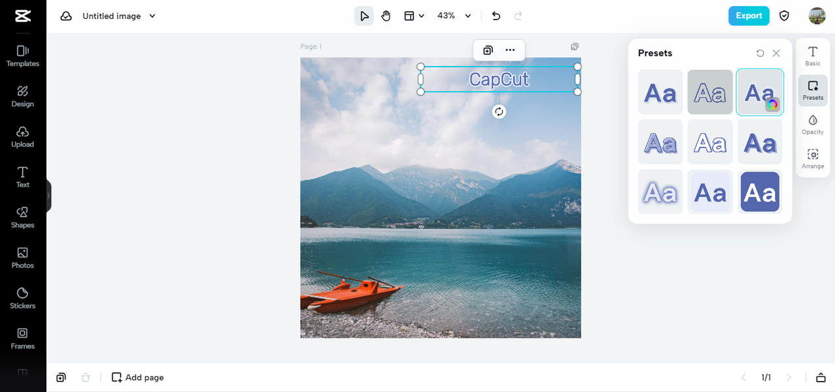Open the Shapes sidebar panel

coord(23,218)
